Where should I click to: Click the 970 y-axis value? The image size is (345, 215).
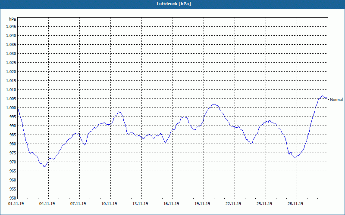(13, 162)
